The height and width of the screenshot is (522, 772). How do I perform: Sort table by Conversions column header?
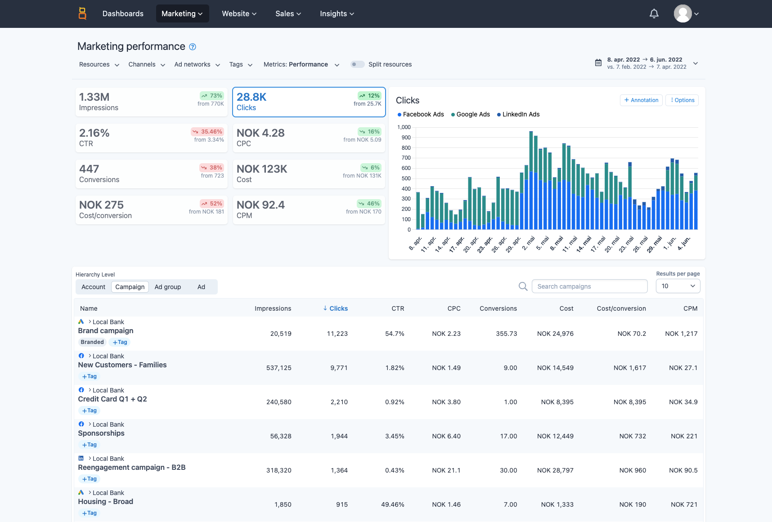pos(498,308)
